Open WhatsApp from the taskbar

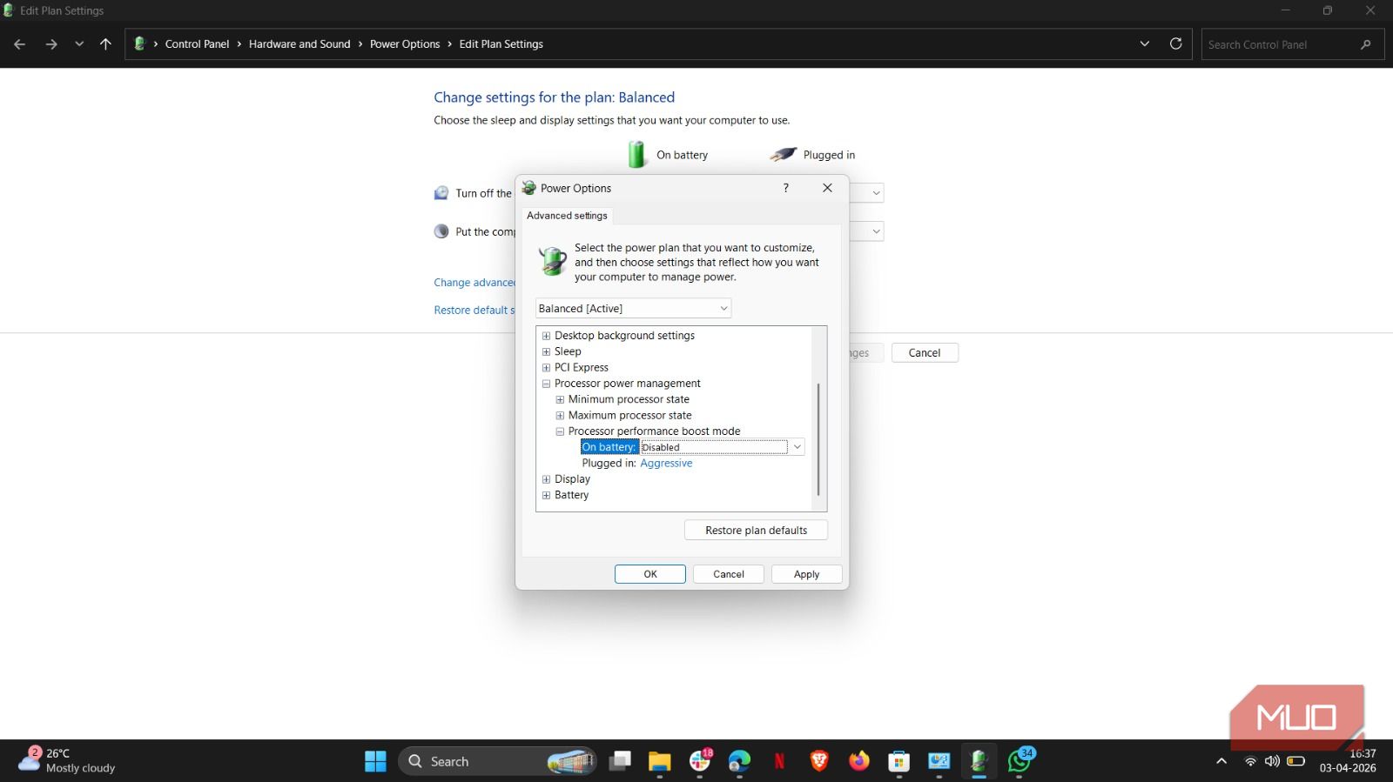tap(1020, 761)
